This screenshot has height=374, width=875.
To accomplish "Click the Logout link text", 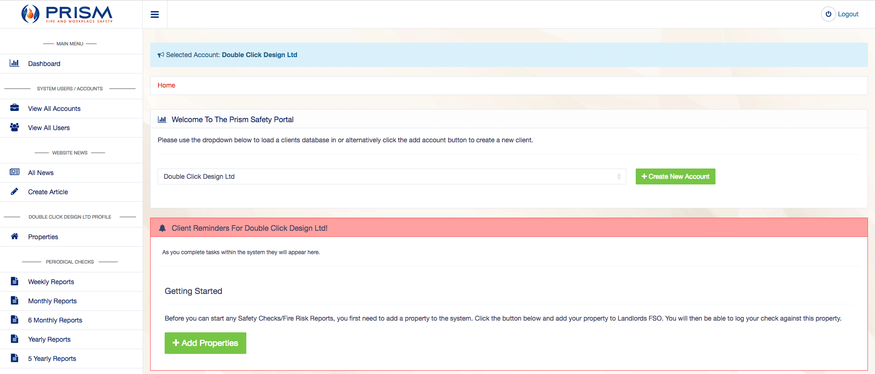I will point(848,14).
